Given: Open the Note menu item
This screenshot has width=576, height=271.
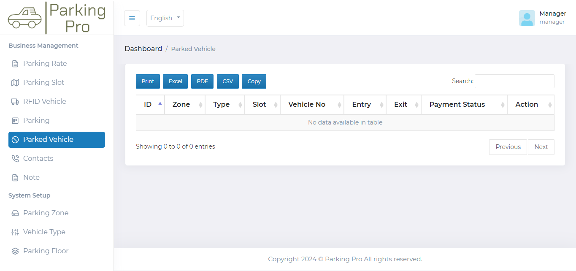Looking at the screenshot, I should 31,178.
